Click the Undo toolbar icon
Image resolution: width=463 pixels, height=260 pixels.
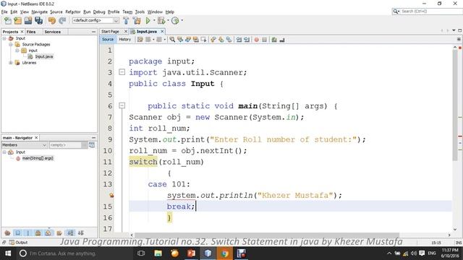[x=52, y=21]
